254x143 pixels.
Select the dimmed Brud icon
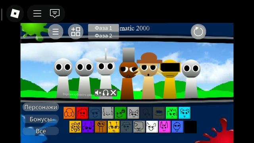146,113
